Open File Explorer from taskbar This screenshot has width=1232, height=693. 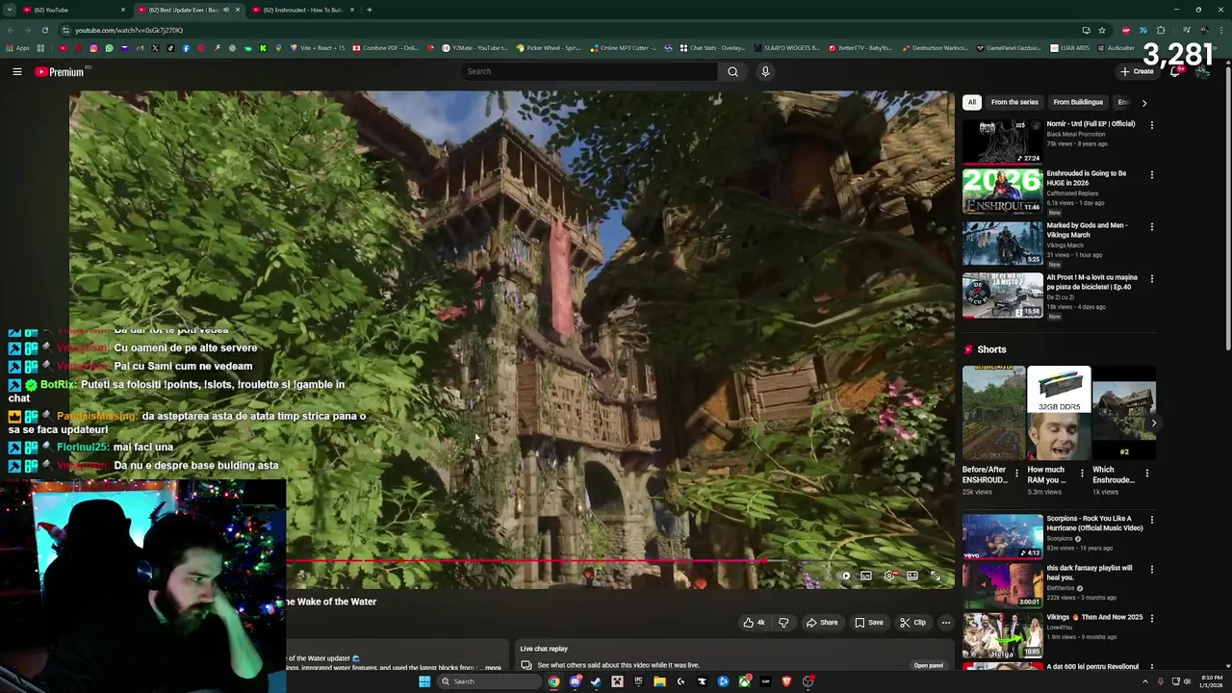click(659, 681)
